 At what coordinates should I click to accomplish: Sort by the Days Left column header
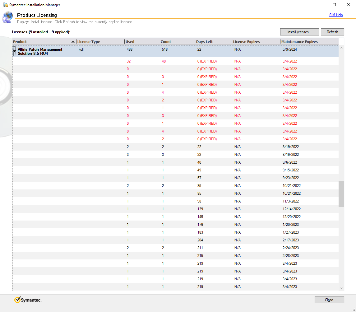click(213, 42)
